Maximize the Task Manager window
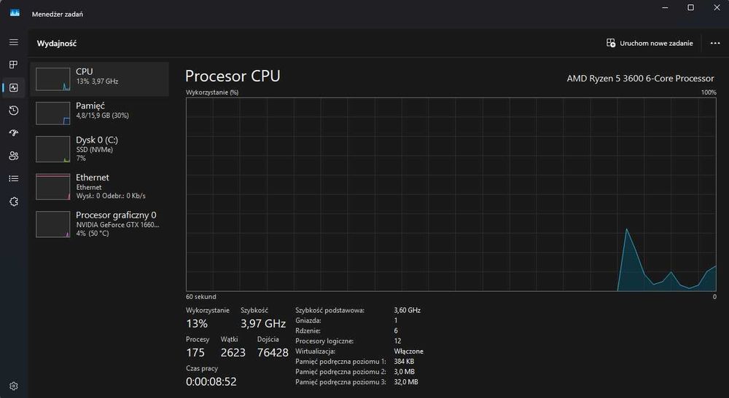Viewport: 729px width, 398px height. click(690, 7)
